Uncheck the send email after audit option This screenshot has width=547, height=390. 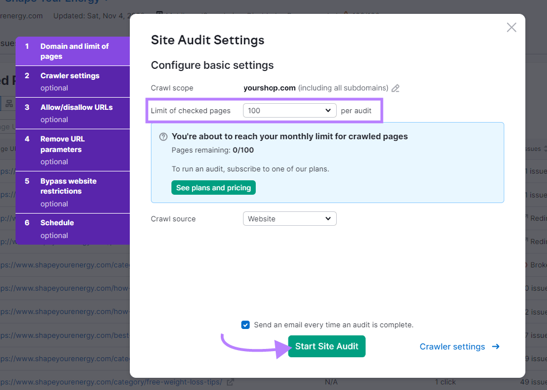coord(245,325)
